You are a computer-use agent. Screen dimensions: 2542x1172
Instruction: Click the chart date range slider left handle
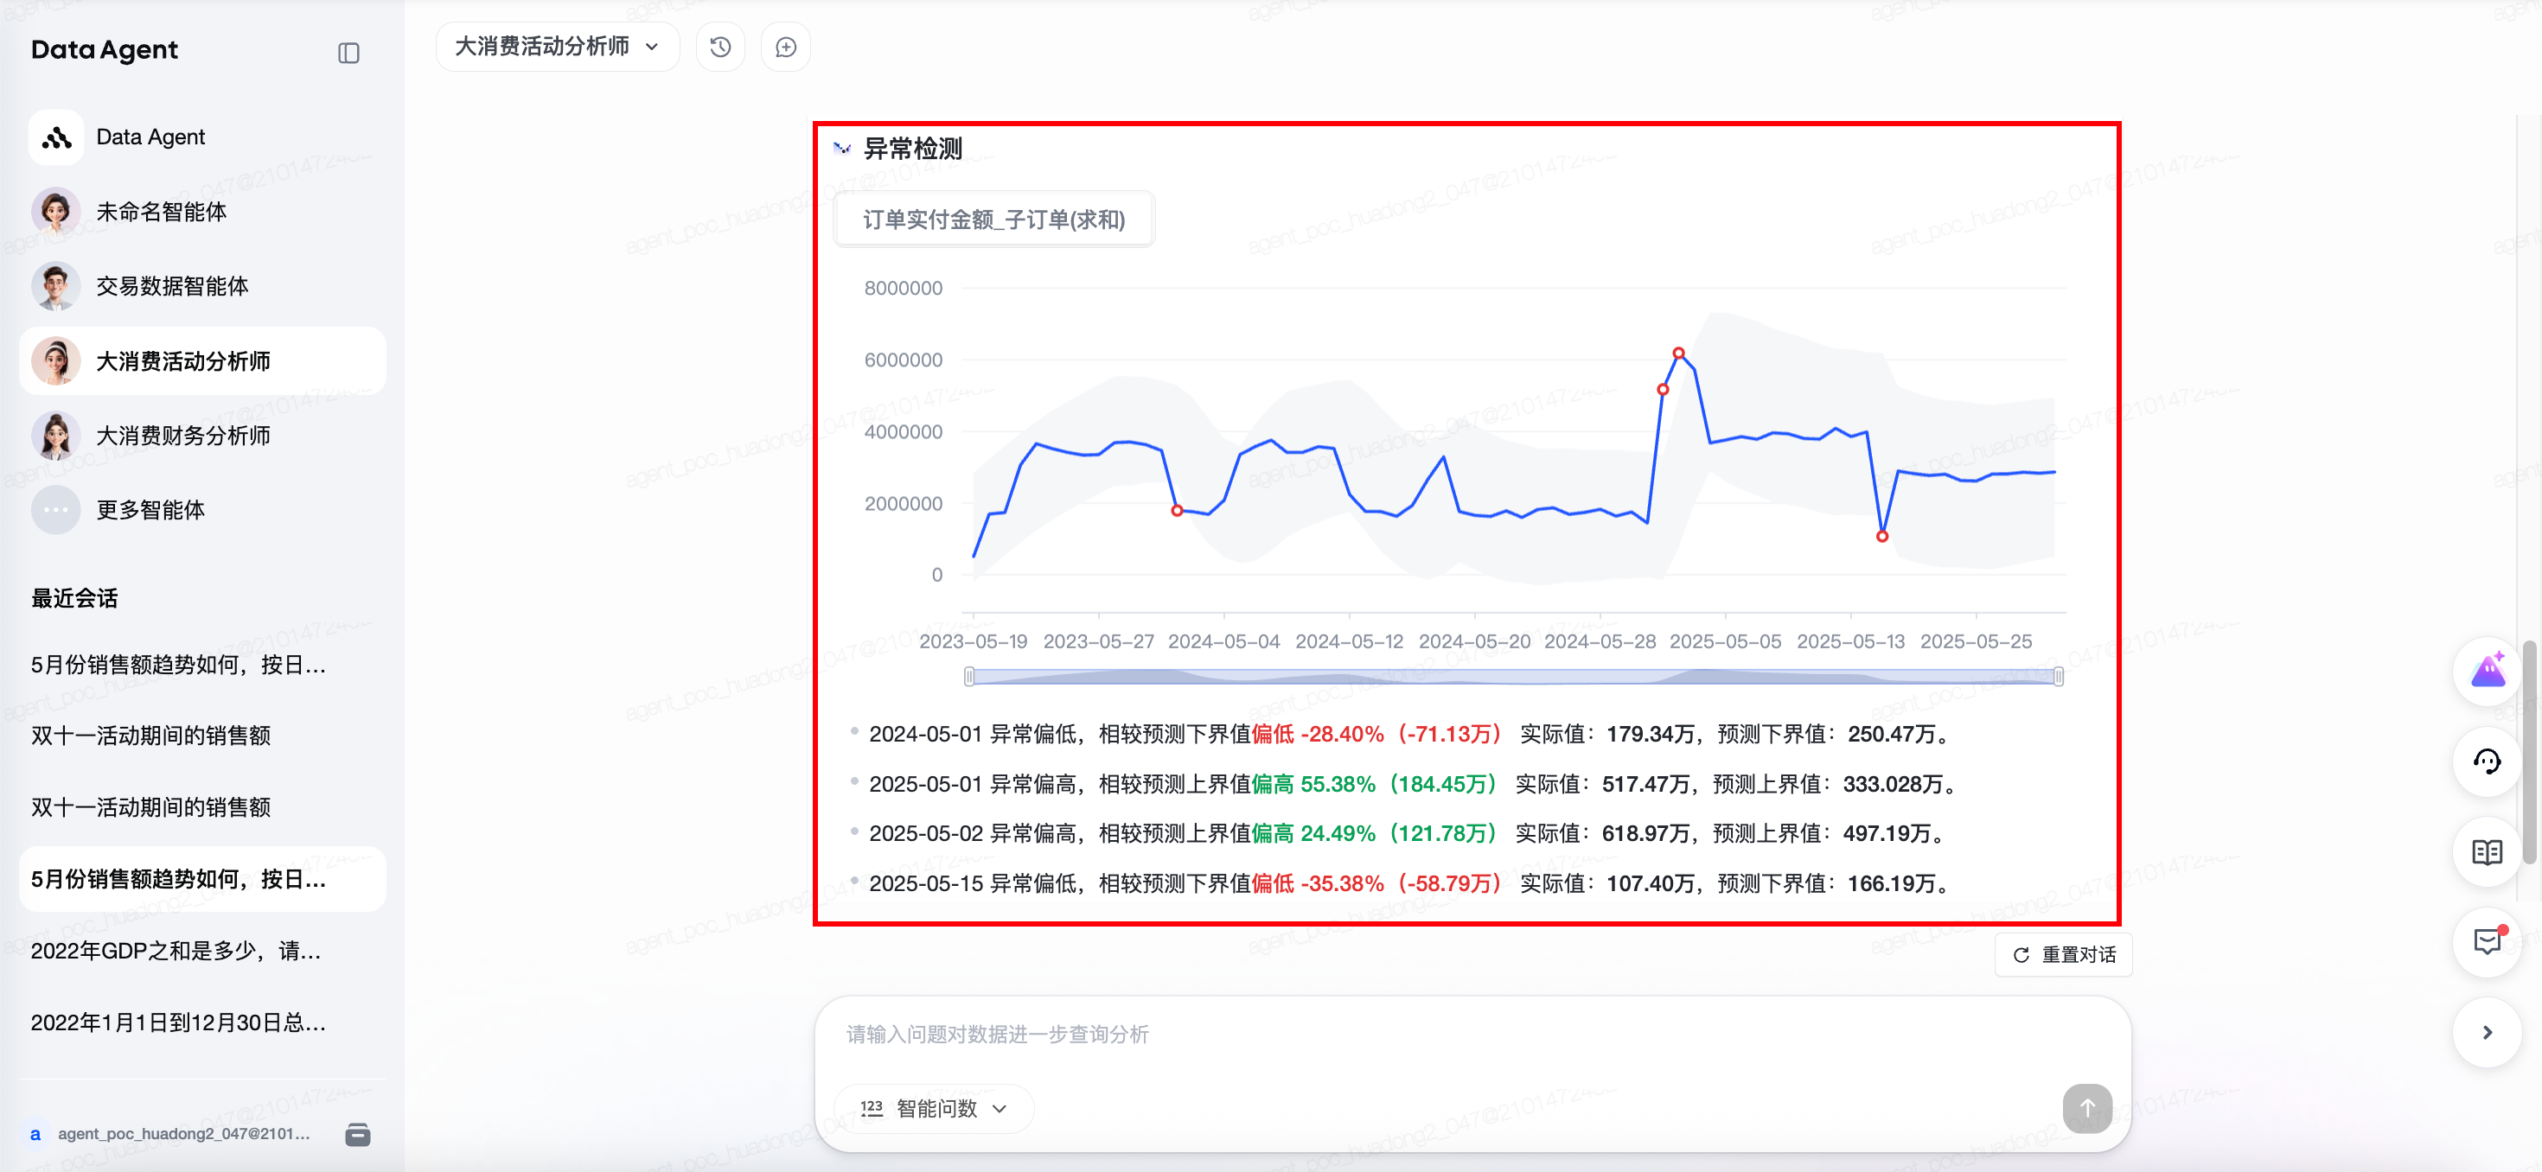969,676
